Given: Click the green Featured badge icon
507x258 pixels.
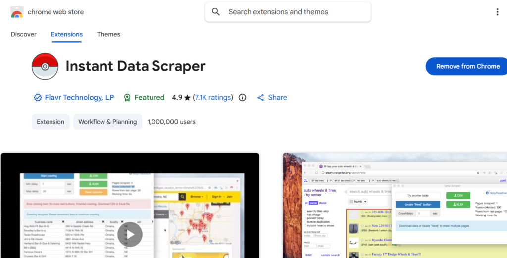Looking at the screenshot, I should [x=127, y=98].
